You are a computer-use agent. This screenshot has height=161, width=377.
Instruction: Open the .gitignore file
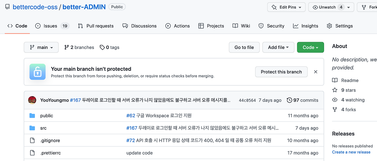pyautogui.click(x=50, y=141)
